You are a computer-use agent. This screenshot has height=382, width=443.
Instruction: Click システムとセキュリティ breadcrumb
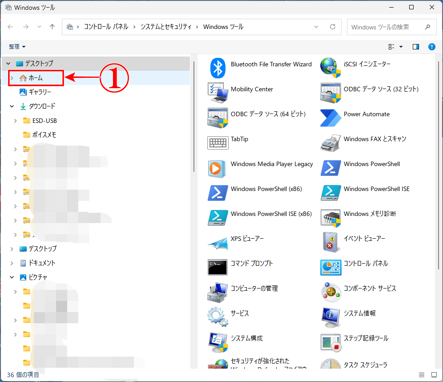[x=166, y=27]
